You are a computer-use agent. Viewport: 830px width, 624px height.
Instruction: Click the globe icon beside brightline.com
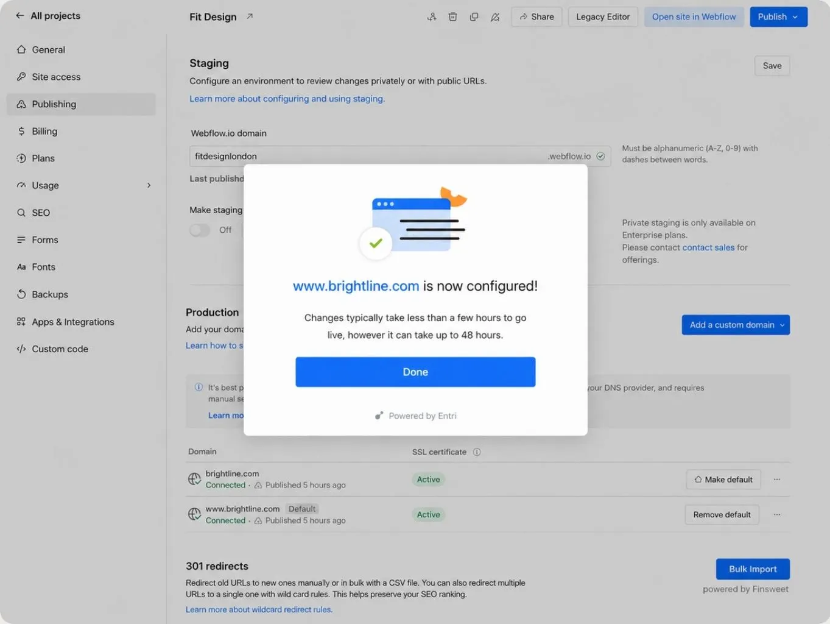click(x=194, y=480)
